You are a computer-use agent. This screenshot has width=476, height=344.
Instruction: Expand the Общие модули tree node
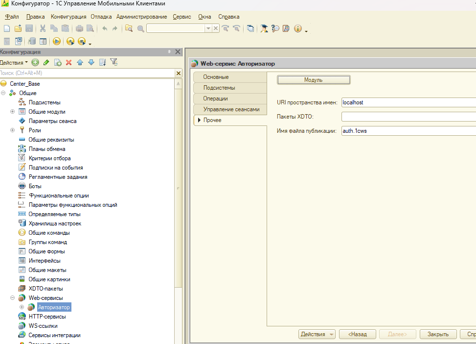pyautogui.click(x=13, y=112)
